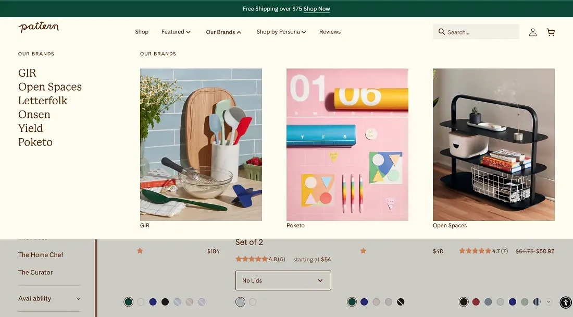Open the No Lids dropdown
The height and width of the screenshot is (317, 573).
tap(283, 281)
